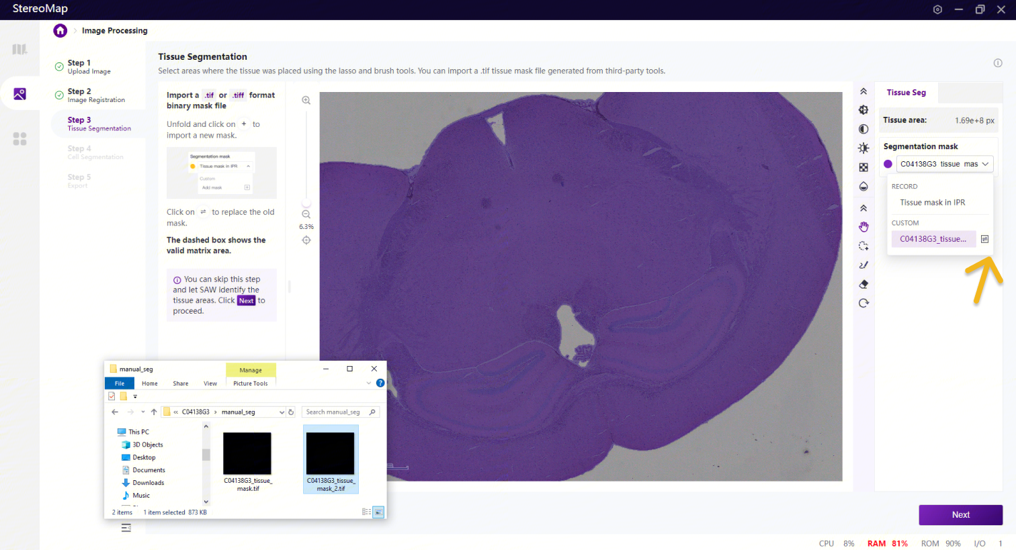Open the color droplet tool

pyautogui.click(x=863, y=186)
